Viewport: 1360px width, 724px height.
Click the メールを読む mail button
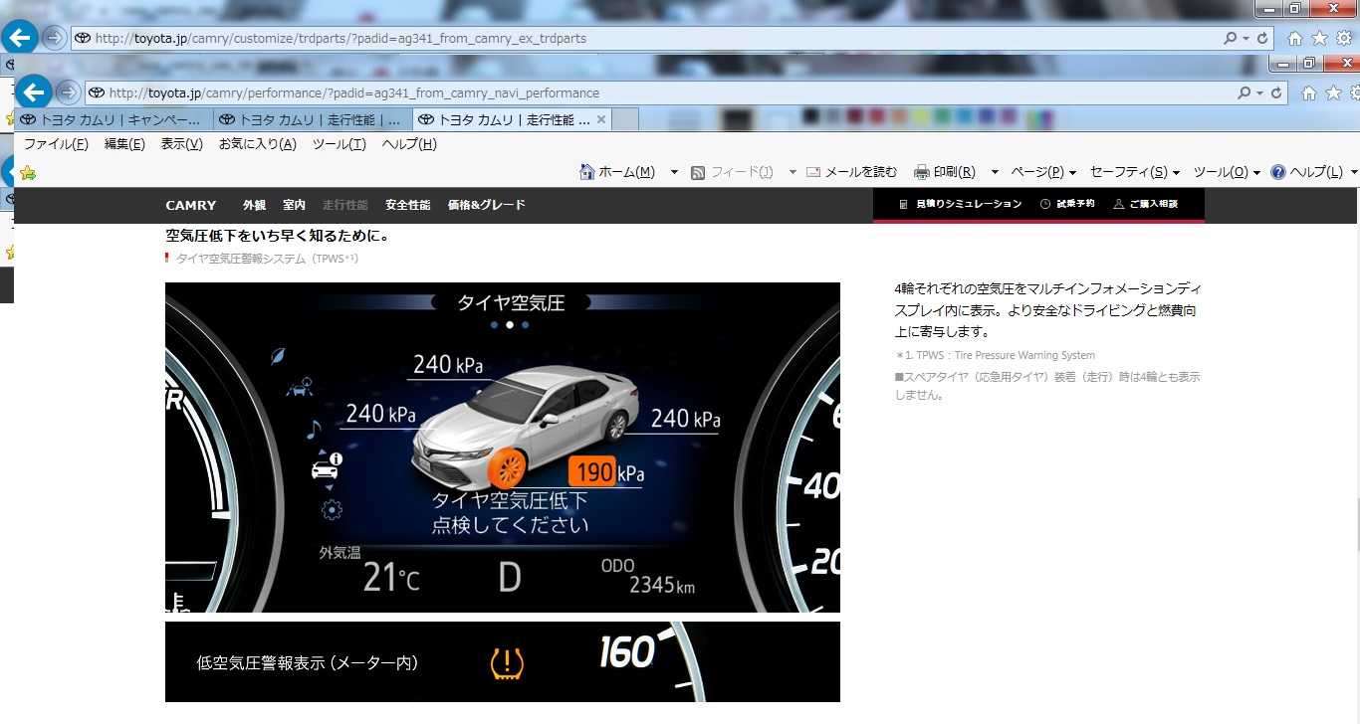852,172
